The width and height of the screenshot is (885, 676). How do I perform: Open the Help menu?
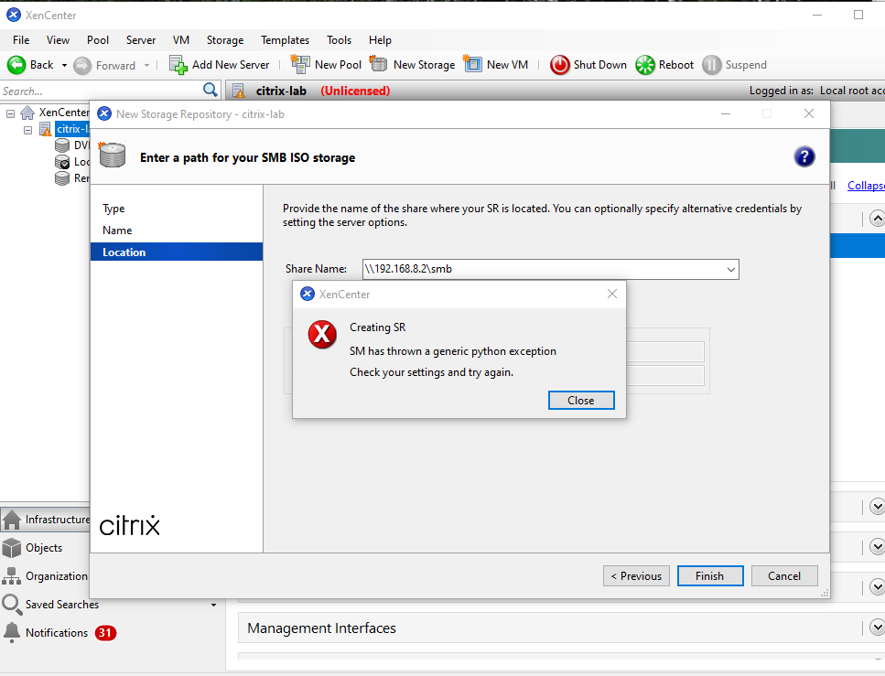380,40
